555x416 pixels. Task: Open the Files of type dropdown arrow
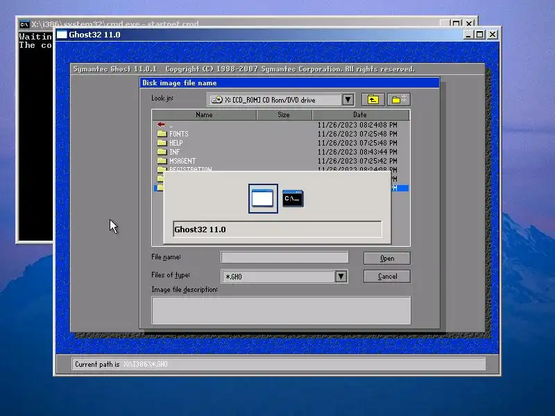(341, 276)
